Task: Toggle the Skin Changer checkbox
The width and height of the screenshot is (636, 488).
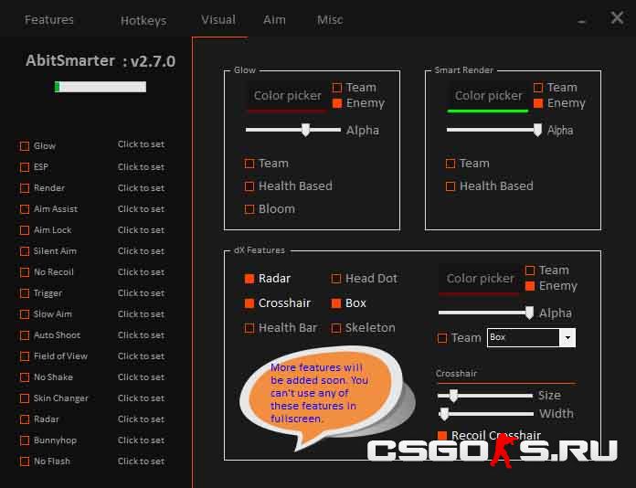Action: [25, 398]
